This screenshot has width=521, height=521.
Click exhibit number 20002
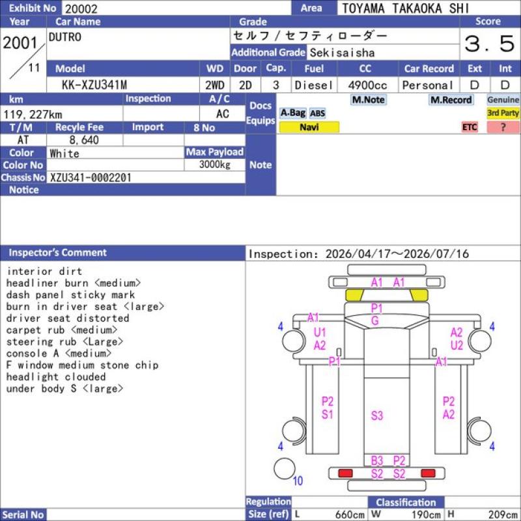click(x=81, y=8)
